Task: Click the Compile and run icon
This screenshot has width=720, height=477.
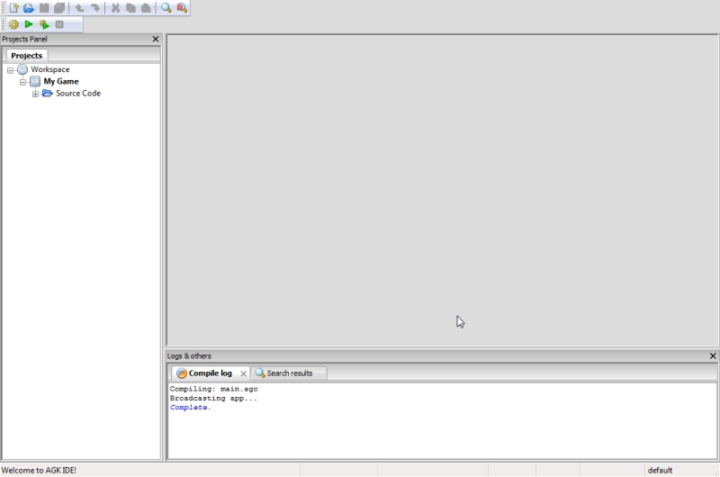Action: [x=44, y=24]
